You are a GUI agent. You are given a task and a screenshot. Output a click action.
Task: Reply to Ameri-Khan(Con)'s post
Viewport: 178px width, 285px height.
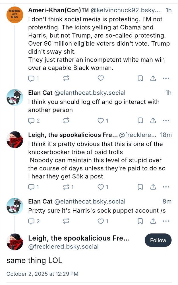click(x=31, y=78)
